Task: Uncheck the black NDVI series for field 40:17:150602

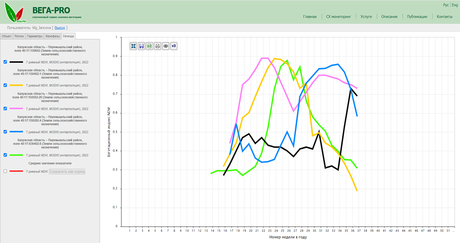Action: pyautogui.click(x=5, y=62)
